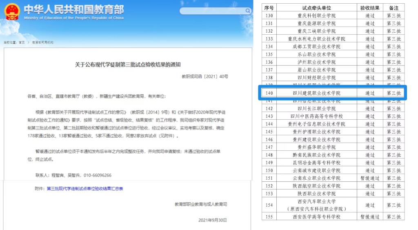Screen dimensions: 418x230
Task: Click the 序号 column header
Action: point(269,8)
